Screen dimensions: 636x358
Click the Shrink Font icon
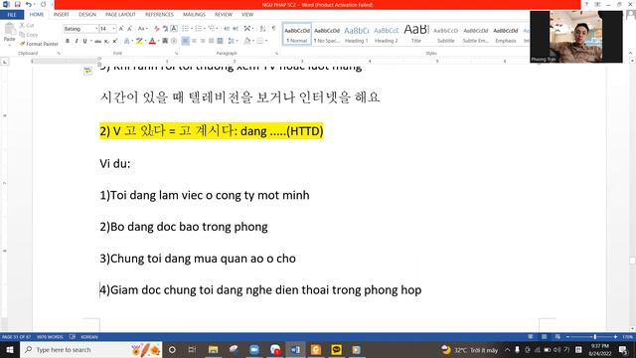(129, 29)
